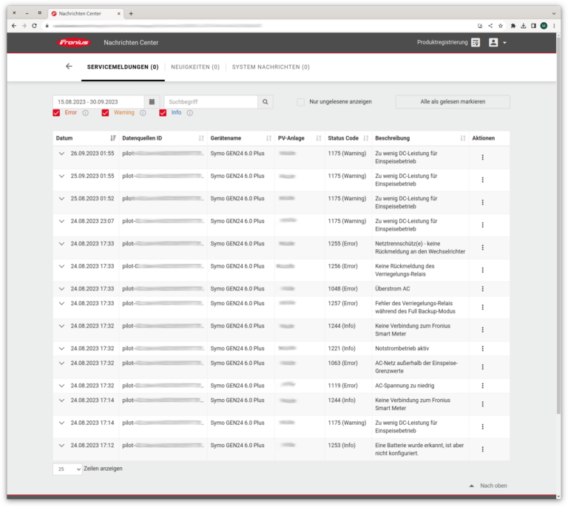
Task: Open actions menu for 1255 (Error) row
Action: pos(482,248)
